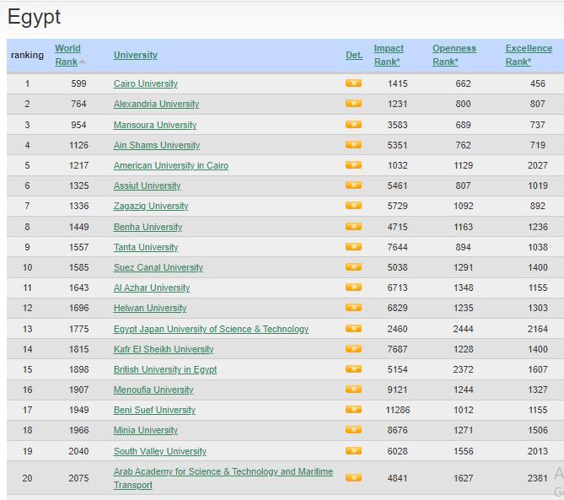
Task: Click details icon for British University in Egypt
Action: pos(353,369)
